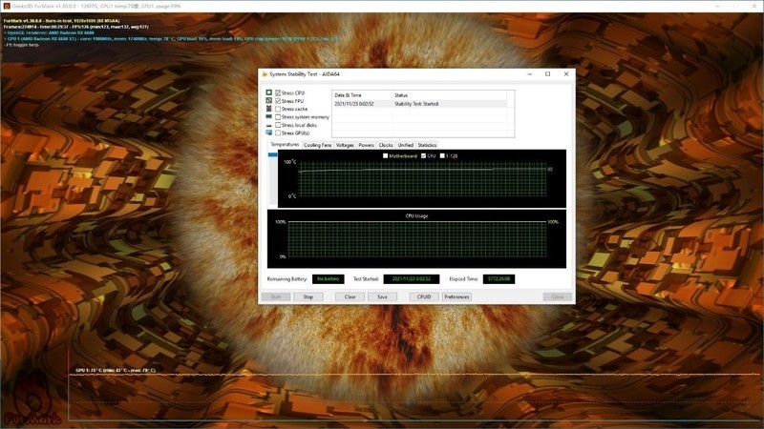Click the disk icon beside Stress local disks
764x429 pixels.
(x=268, y=125)
